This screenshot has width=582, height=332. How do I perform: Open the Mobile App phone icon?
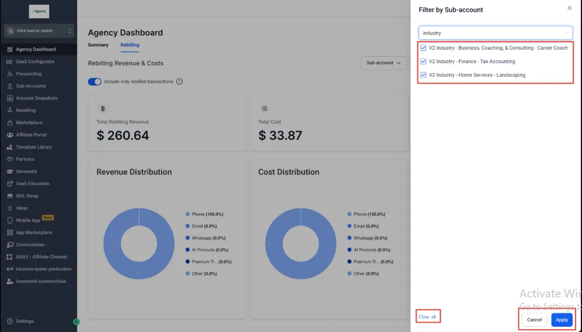(x=9, y=220)
